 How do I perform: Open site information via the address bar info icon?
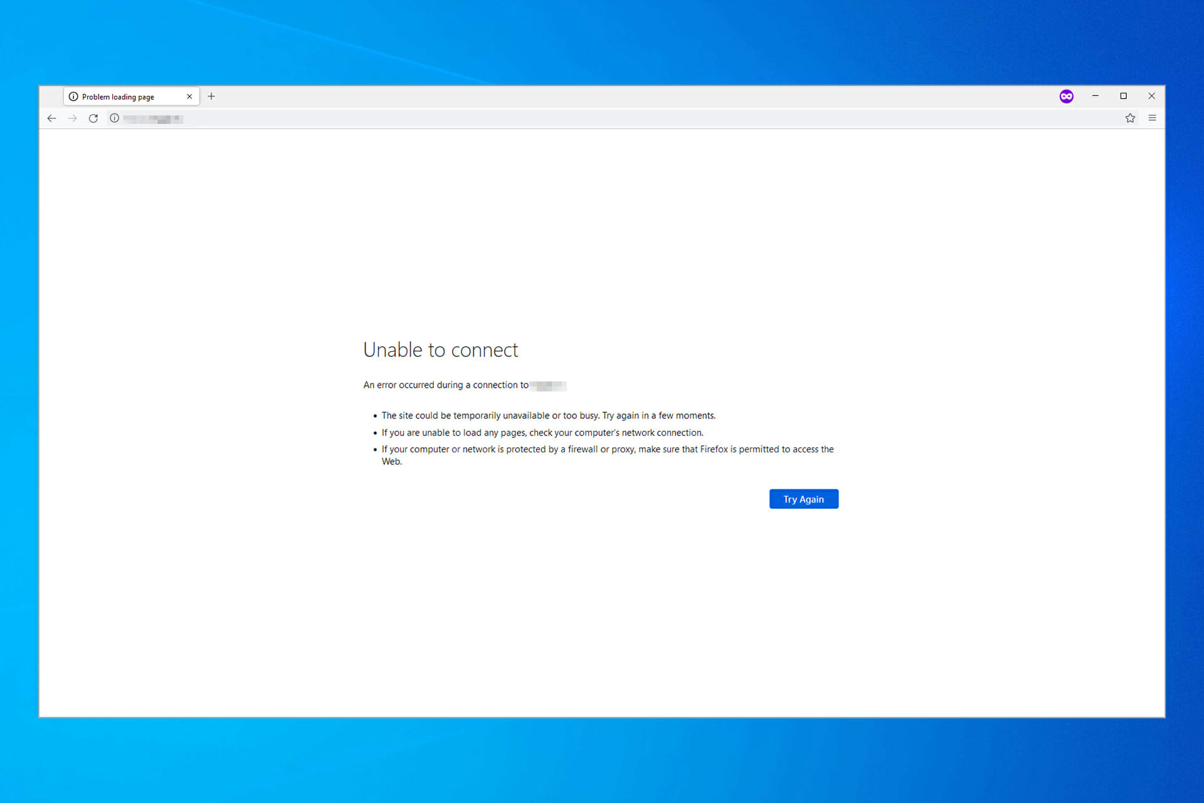click(x=114, y=118)
